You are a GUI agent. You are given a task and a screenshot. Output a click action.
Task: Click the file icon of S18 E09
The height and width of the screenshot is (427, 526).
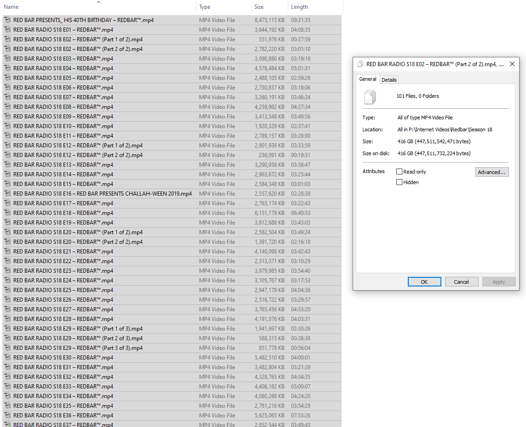7,117
